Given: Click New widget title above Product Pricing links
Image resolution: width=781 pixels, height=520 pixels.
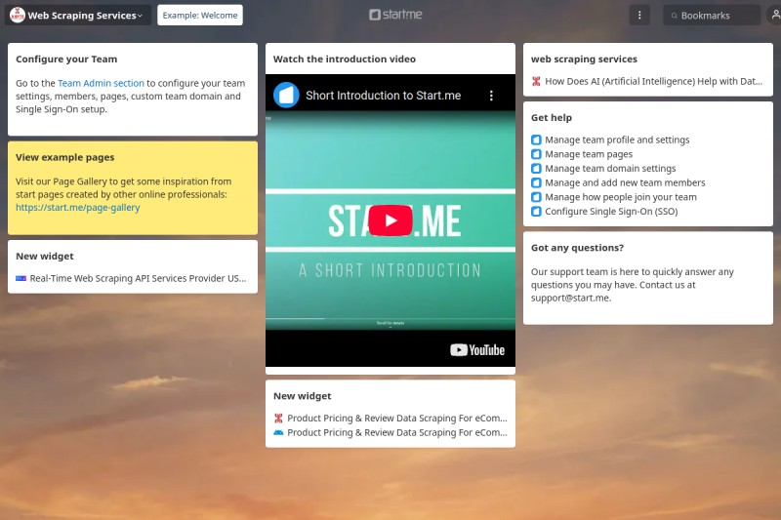Looking at the screenshot, I should pos(303,395).
